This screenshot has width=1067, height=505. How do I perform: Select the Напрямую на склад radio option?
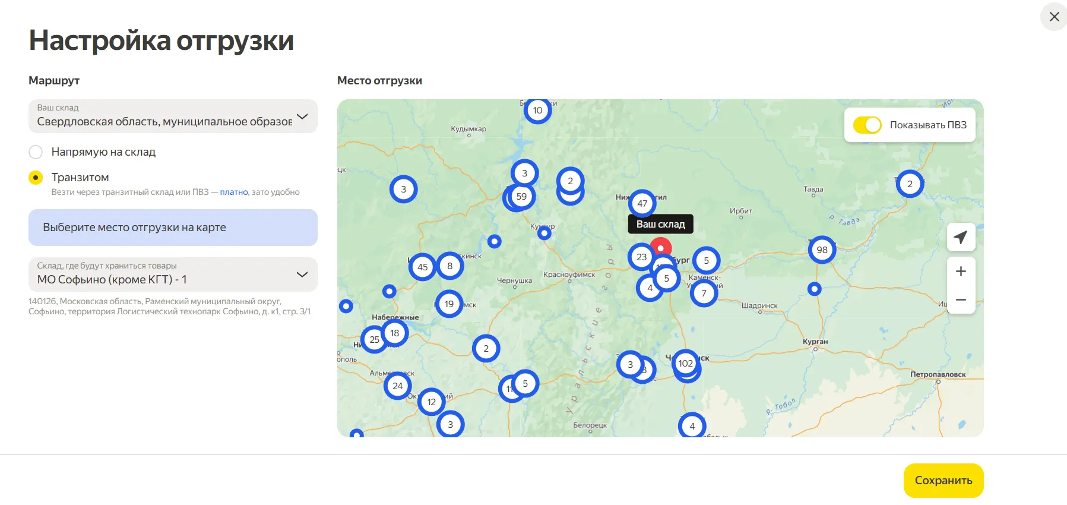[36, 152]
